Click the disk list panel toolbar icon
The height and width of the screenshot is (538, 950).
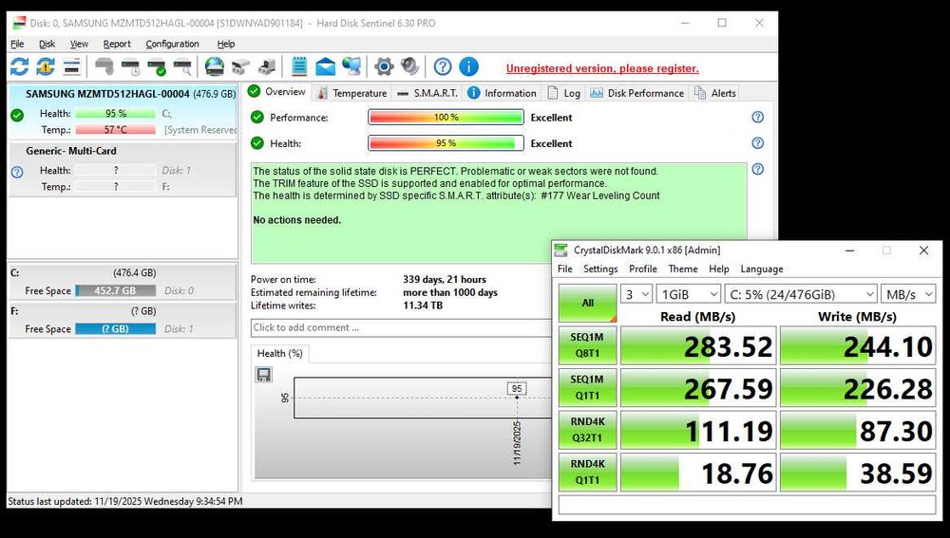(71, 66)
